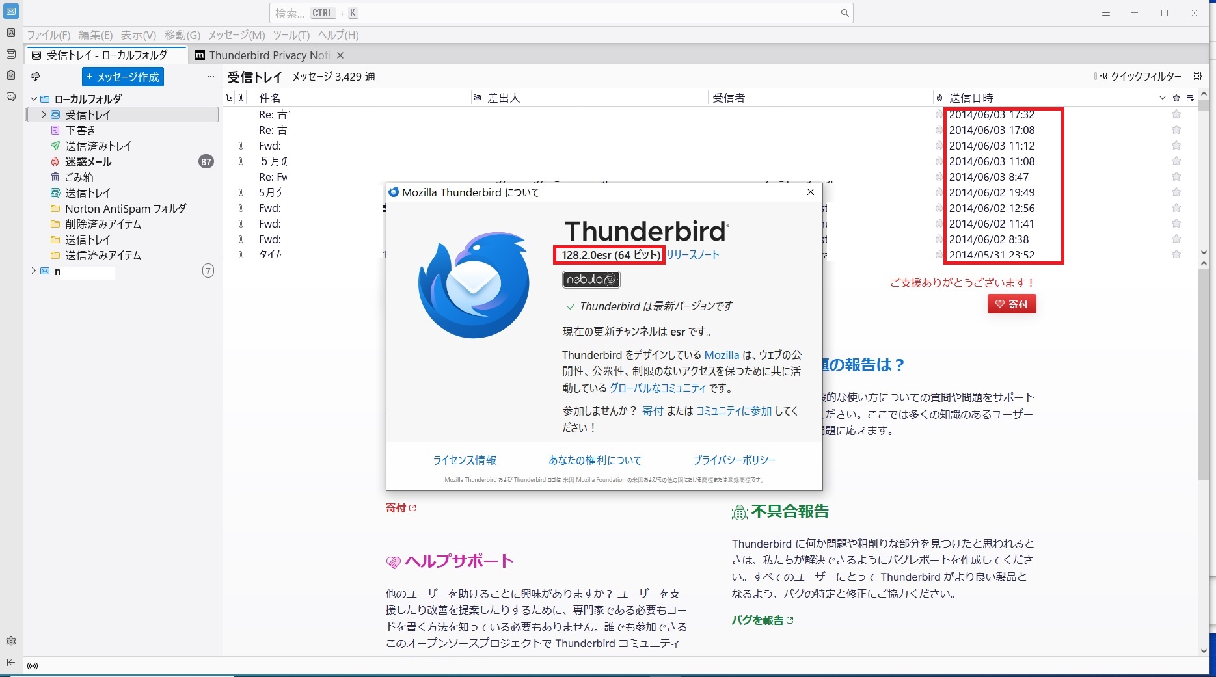This screenshot has width=1216, height=677.
Task: Open the Mail space in the spaces toolbar
Action: click(11, 11)
